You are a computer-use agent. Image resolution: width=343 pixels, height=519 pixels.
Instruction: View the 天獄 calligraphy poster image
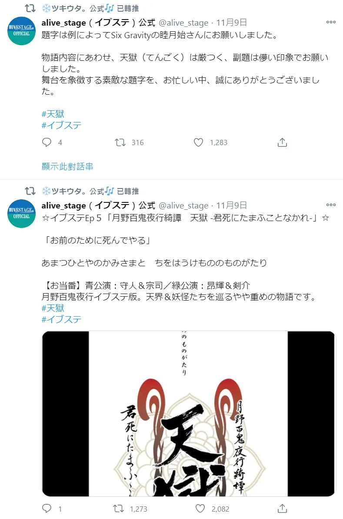[189, 413]
